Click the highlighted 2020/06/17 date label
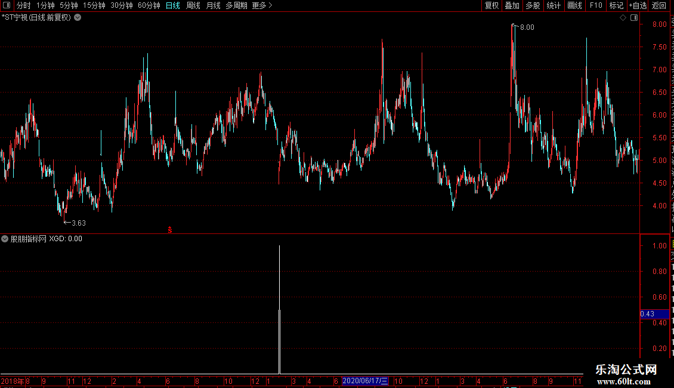The image size is (674, 388). [365, 381]
